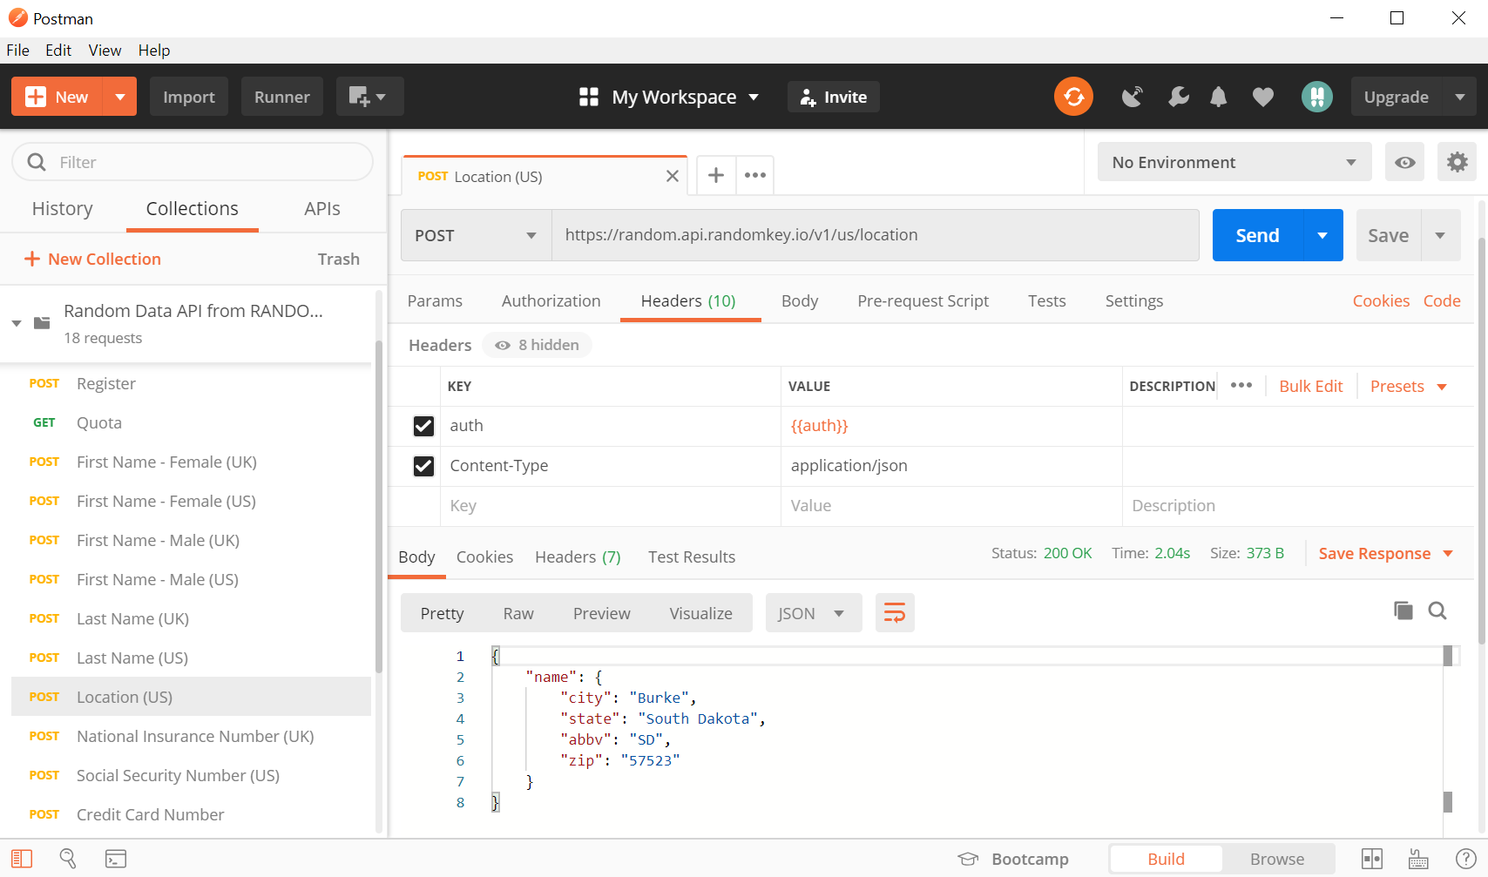Uncheck the Content-Type header checkbox
The height and width of the screenshot is (877, 1488).
423,466
